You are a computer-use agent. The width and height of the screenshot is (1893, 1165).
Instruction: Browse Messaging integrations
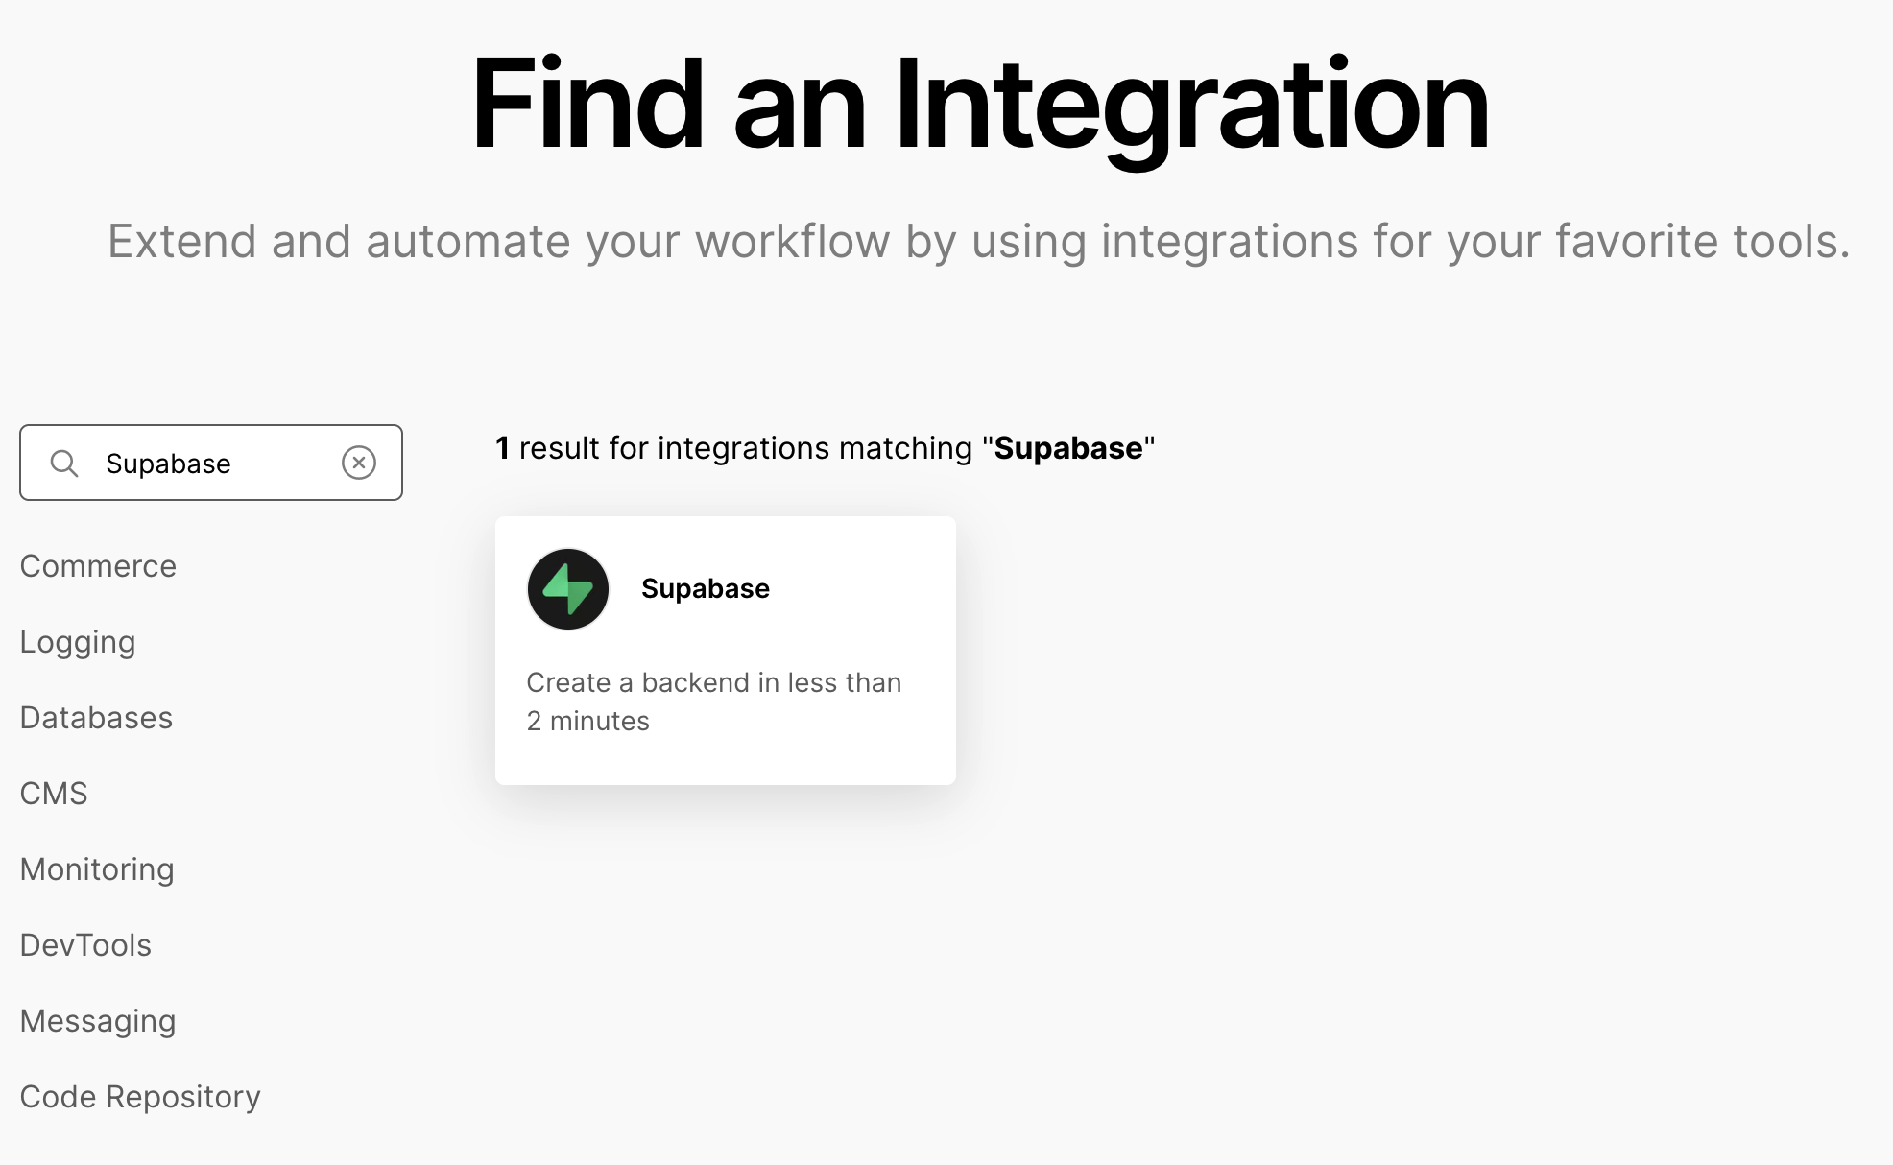click(x=98, y=1021)
